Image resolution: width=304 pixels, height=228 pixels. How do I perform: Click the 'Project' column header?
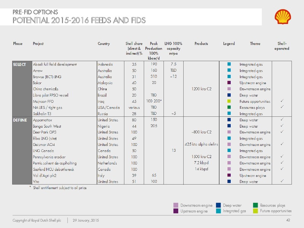point(38,43)
